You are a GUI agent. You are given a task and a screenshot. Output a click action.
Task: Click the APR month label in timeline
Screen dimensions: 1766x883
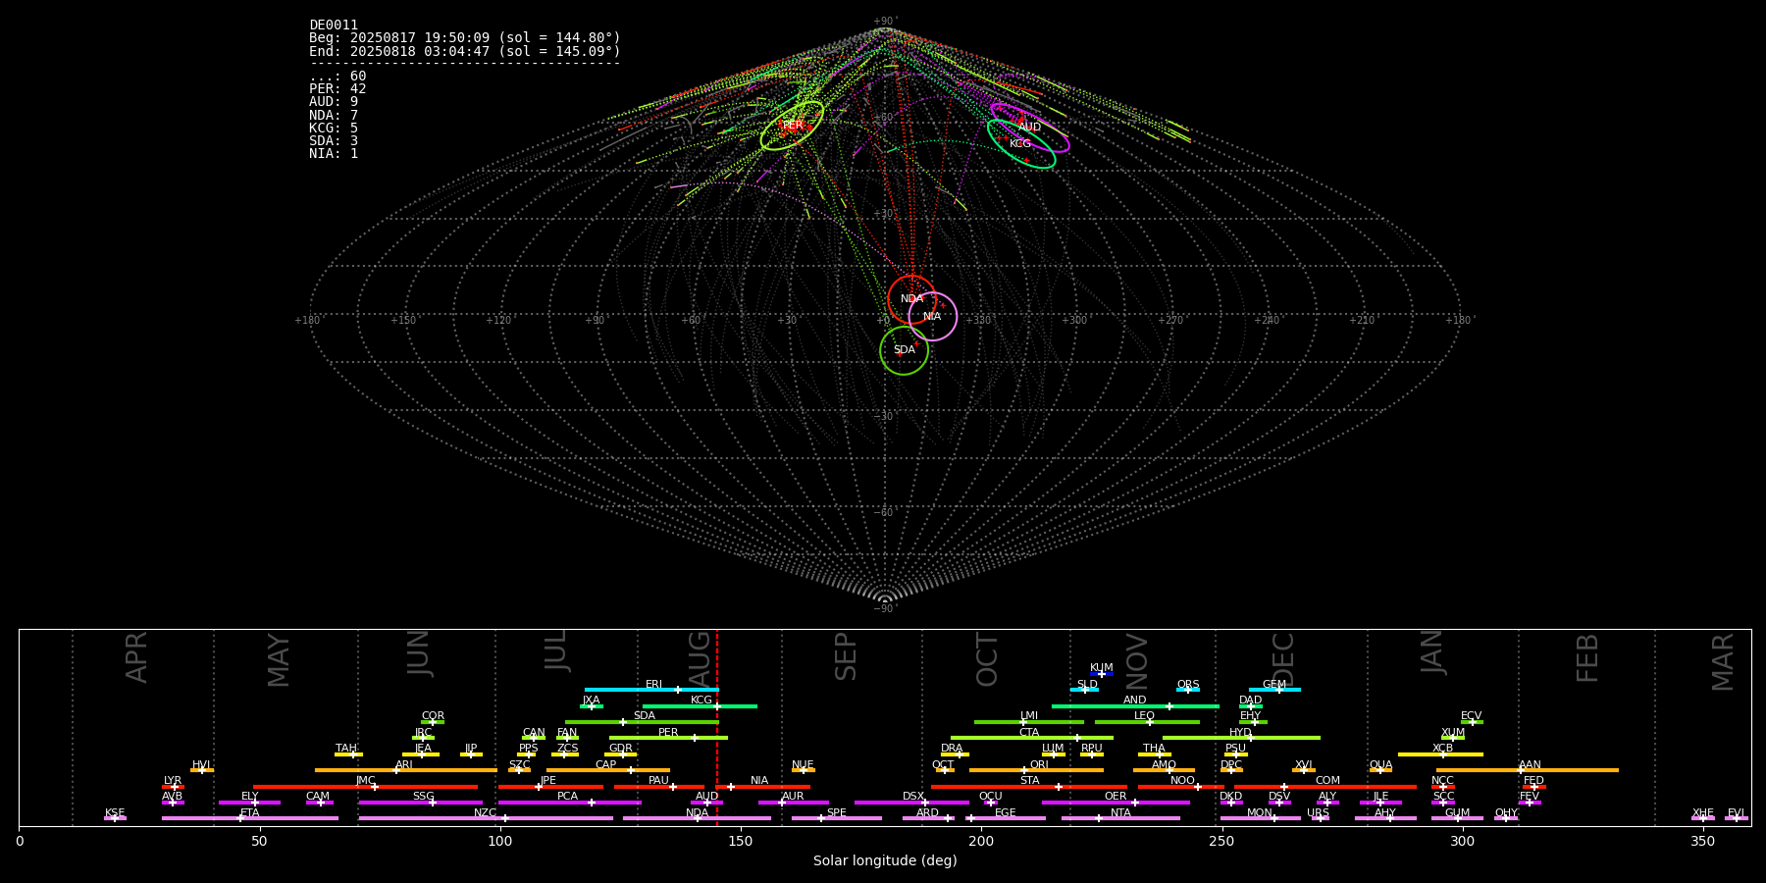[x=136, y=657]
